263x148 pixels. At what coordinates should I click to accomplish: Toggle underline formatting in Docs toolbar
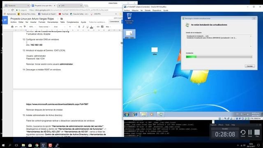[88, 27]
